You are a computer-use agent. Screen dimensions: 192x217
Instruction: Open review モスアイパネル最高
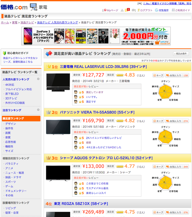pyautogui.click(x=97, y=188)
